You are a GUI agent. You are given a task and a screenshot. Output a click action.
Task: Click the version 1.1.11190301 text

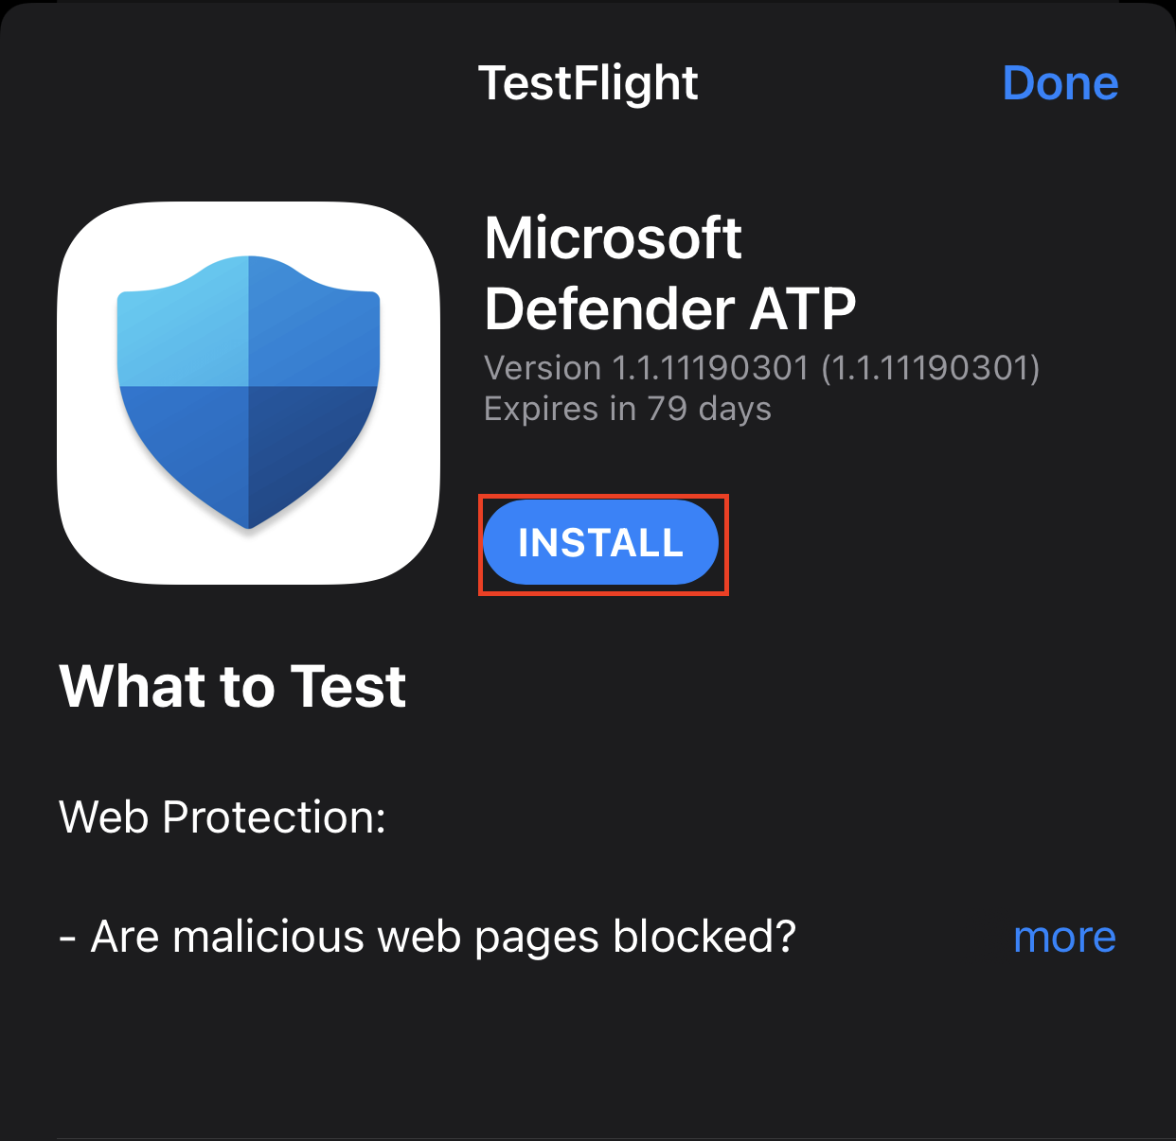760,368
